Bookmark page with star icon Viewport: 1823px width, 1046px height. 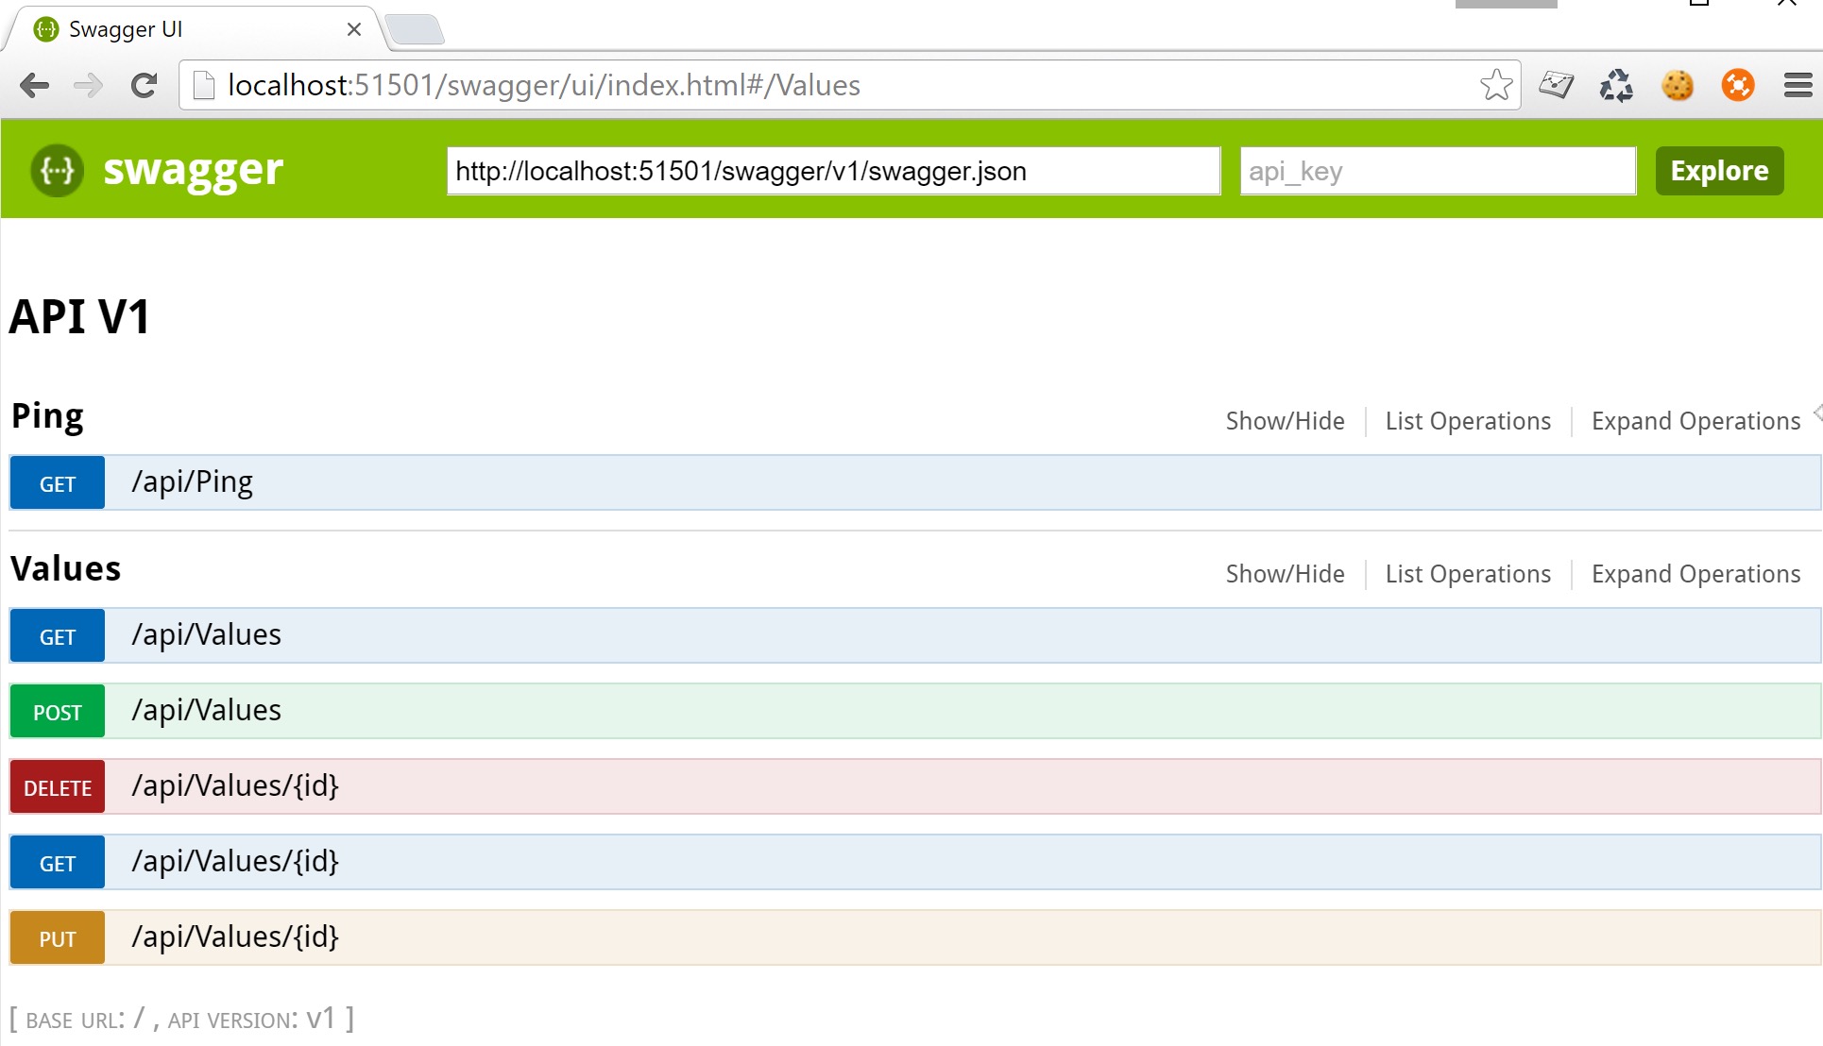(1495, 86)
